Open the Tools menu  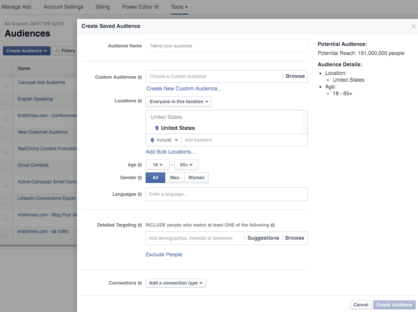[x=179, y=7]
